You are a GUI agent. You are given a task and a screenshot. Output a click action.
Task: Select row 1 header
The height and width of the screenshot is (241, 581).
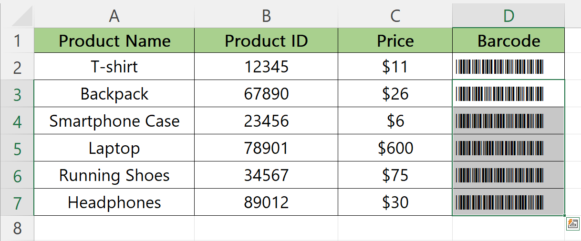tap(17, 40)
